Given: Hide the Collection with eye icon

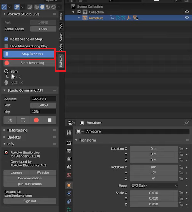Looking at the screenshot, I should point(187,12).
